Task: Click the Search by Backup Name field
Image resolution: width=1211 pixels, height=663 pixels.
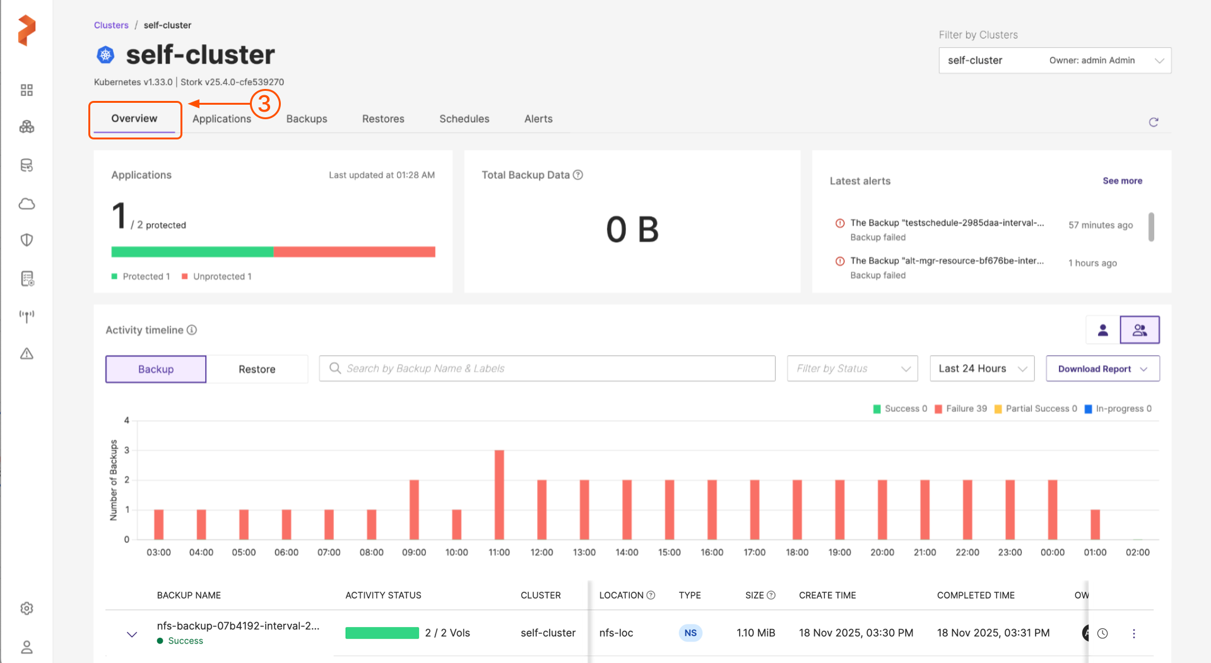Action: pos(546,368)
